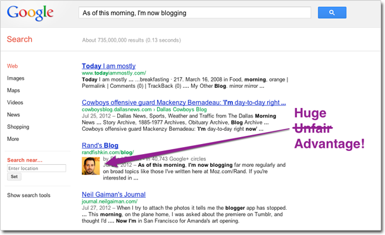Screen dimensions: 385x235
Task: Click the red Search heading
Action: pos(20,39)
